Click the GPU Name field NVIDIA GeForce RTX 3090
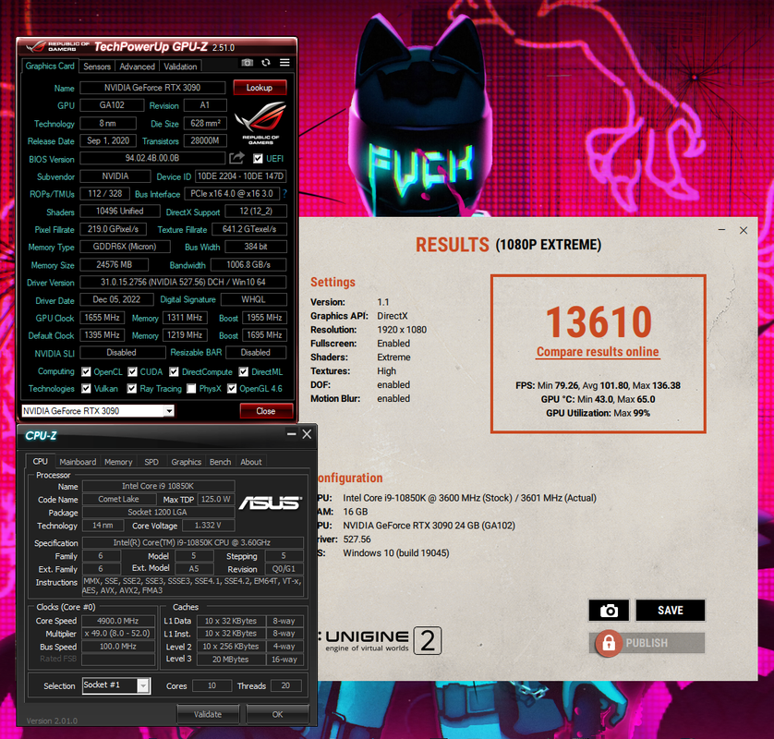The image size is (774, 739). point(152,88)
